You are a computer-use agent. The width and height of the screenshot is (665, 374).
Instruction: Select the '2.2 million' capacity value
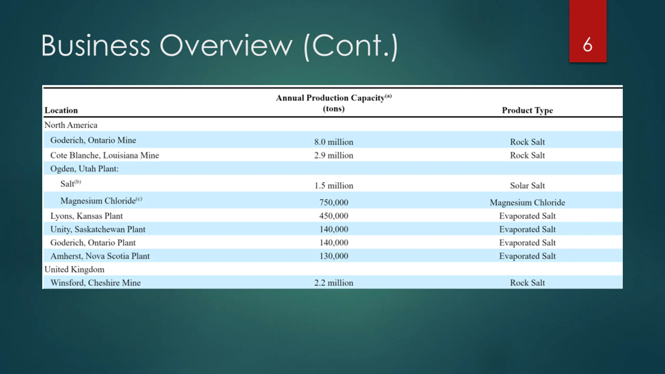[334, 283]
